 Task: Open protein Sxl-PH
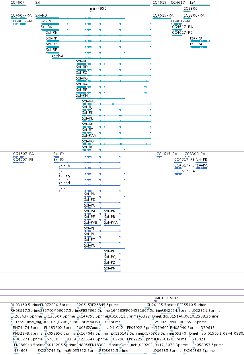(64, 183)
